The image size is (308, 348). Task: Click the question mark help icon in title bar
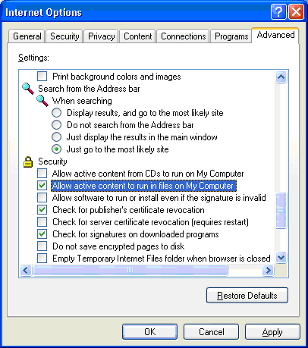coord(278,12)
